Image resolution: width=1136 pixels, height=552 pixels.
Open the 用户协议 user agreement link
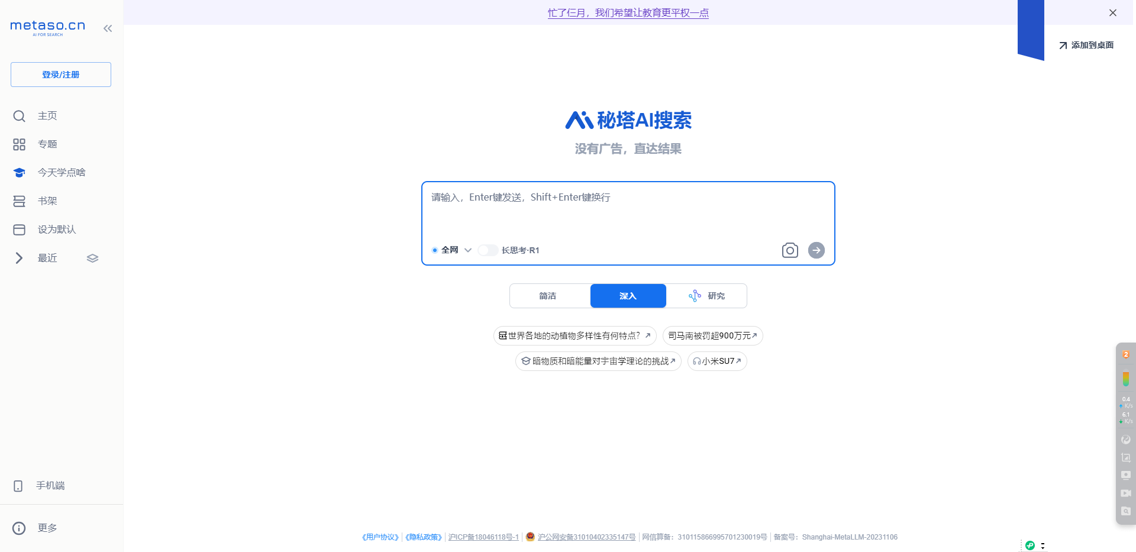click(380, 537)
